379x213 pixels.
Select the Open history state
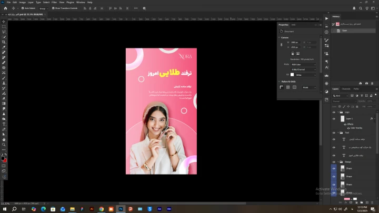(345, 31)
